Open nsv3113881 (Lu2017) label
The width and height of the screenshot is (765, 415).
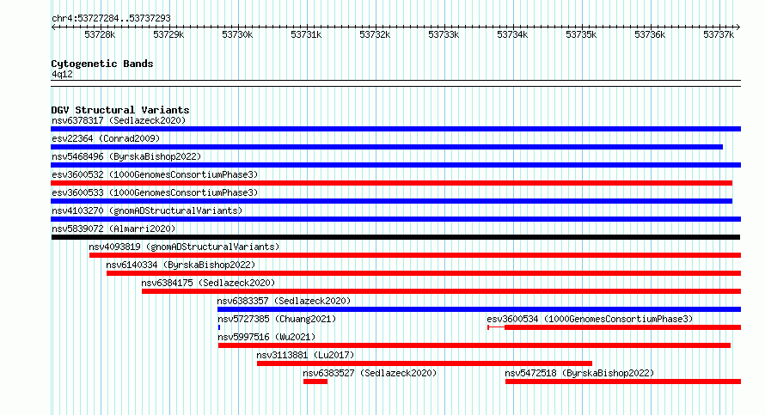(x=305, y=355)
